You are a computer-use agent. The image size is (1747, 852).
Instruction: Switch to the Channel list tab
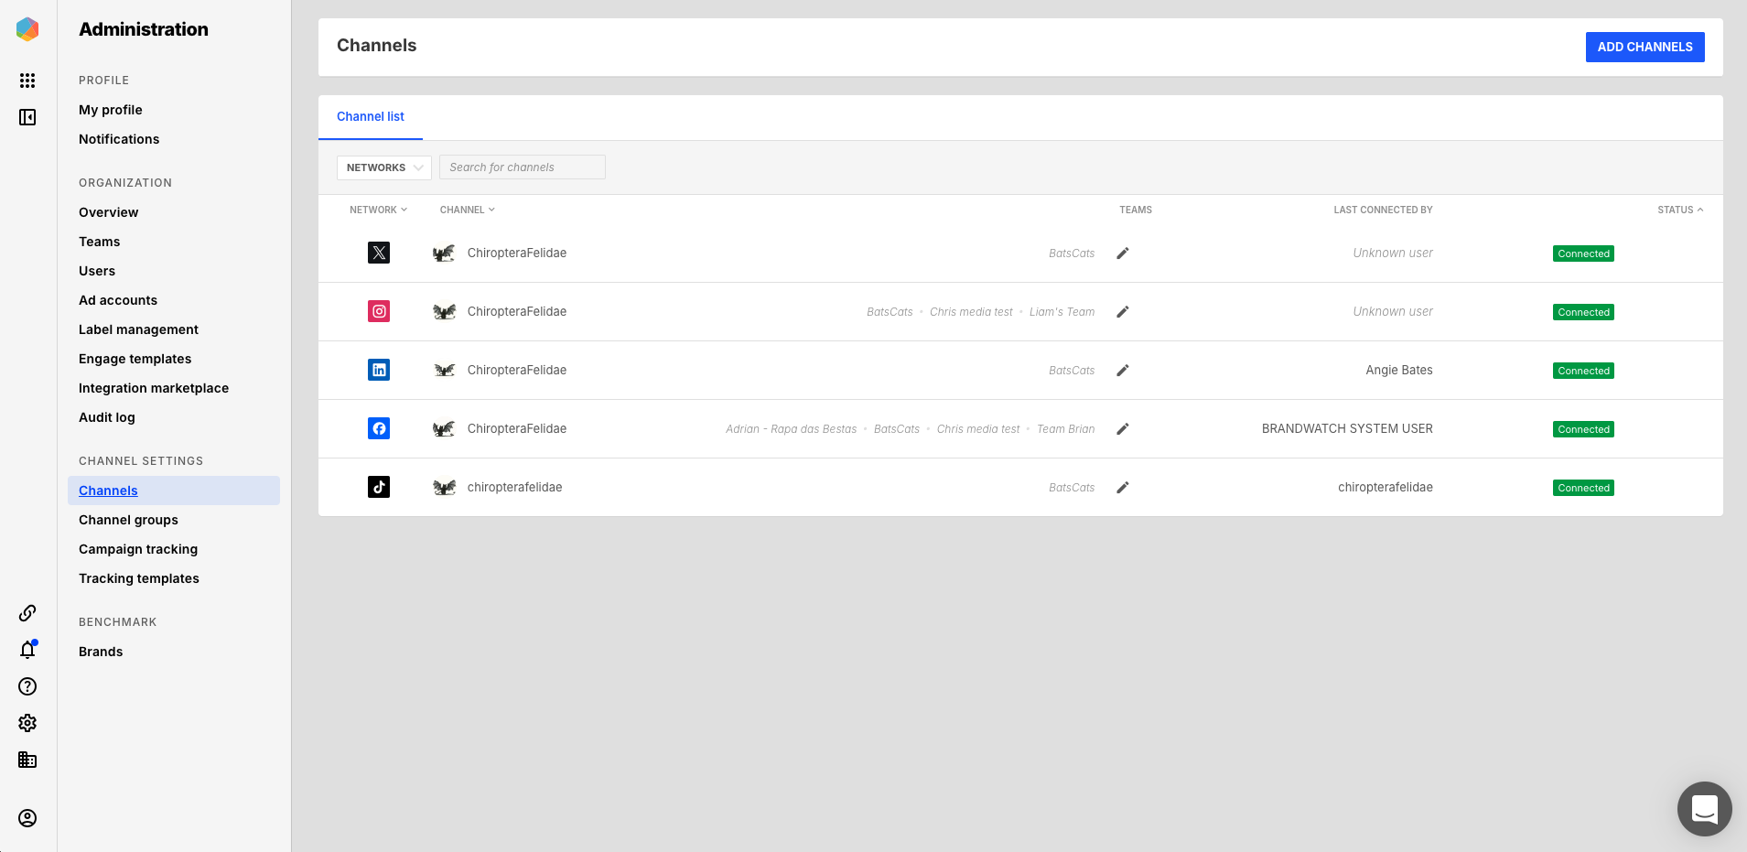(371, 116)
